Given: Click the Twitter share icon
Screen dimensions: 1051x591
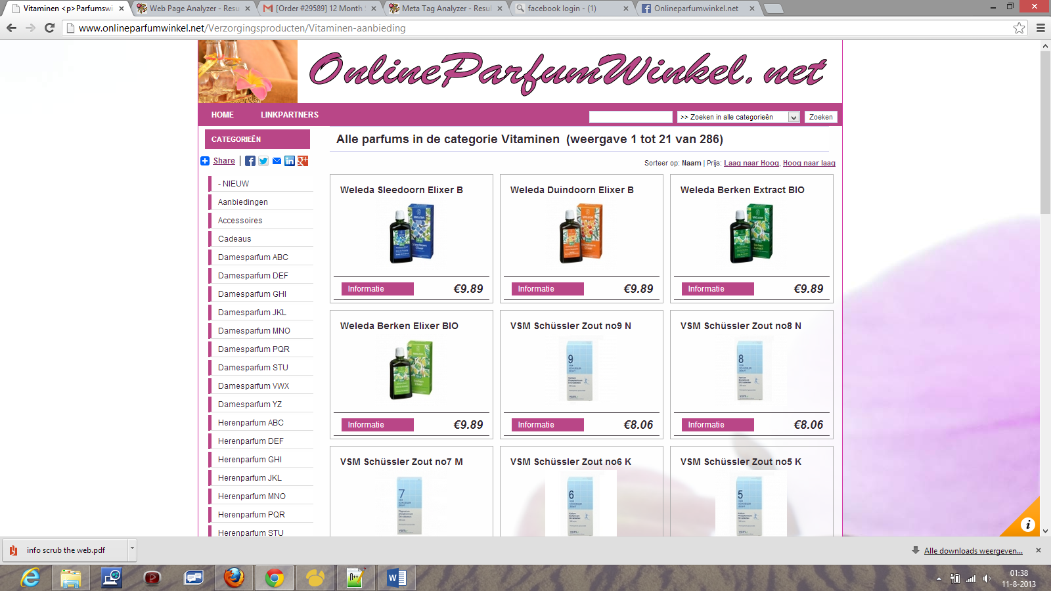Looking at the screenshot, I should click(x=263, y=161).
